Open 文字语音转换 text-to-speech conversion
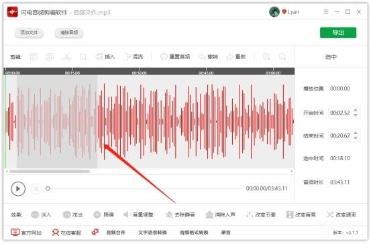 coord(152,233)
